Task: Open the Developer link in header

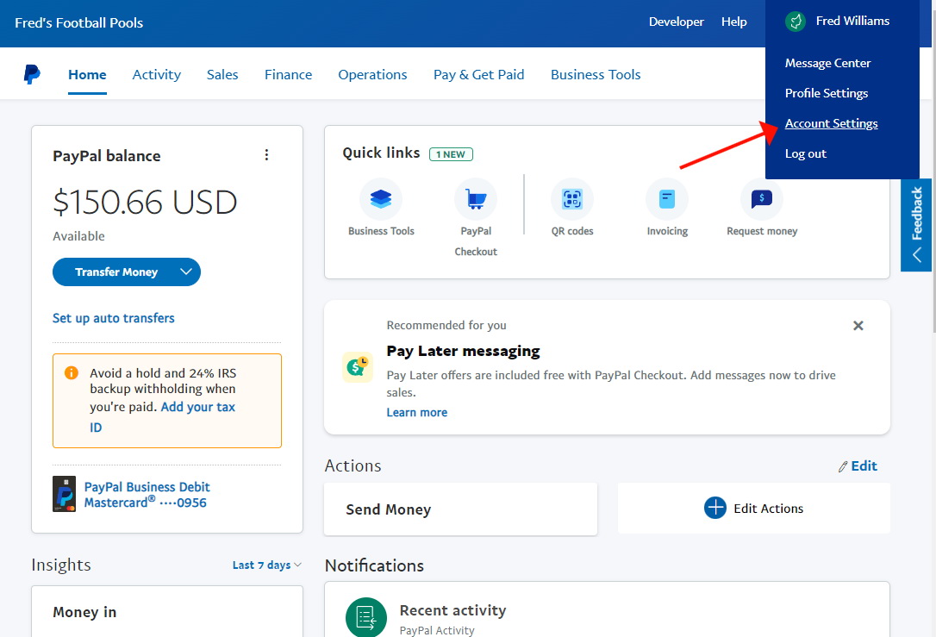Action: (x=677, y=22)
